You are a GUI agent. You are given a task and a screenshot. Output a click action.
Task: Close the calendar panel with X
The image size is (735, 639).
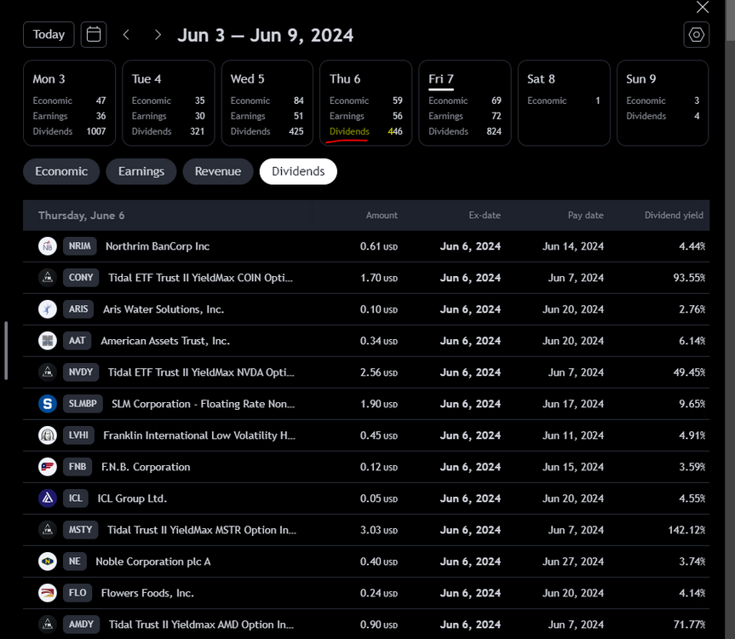702,8
